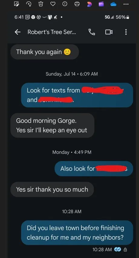Image resolution: width=139 pixels, height=258 pixels.
Task: Select the 'Thank you again' message bubble
Action: 45,52
